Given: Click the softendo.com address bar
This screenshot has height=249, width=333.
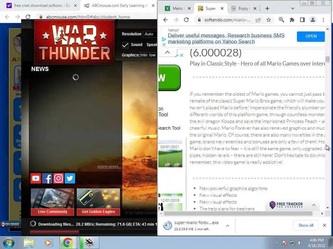Looking at the screenshot, I should pyautogui.click(x=227, y=20).
